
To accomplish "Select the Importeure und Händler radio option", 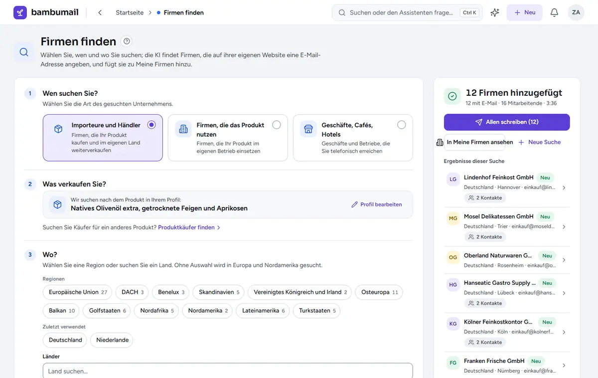I will pos(151,125).
